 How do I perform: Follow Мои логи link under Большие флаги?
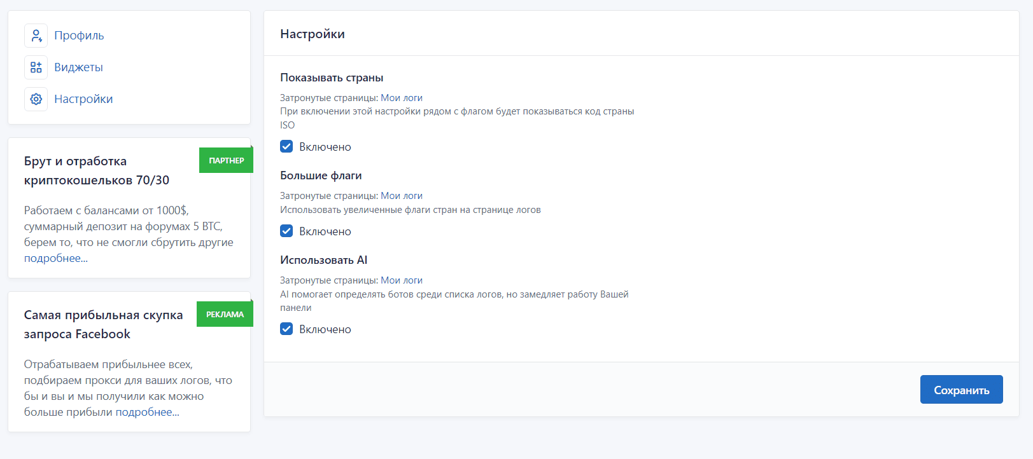[402, 196]
